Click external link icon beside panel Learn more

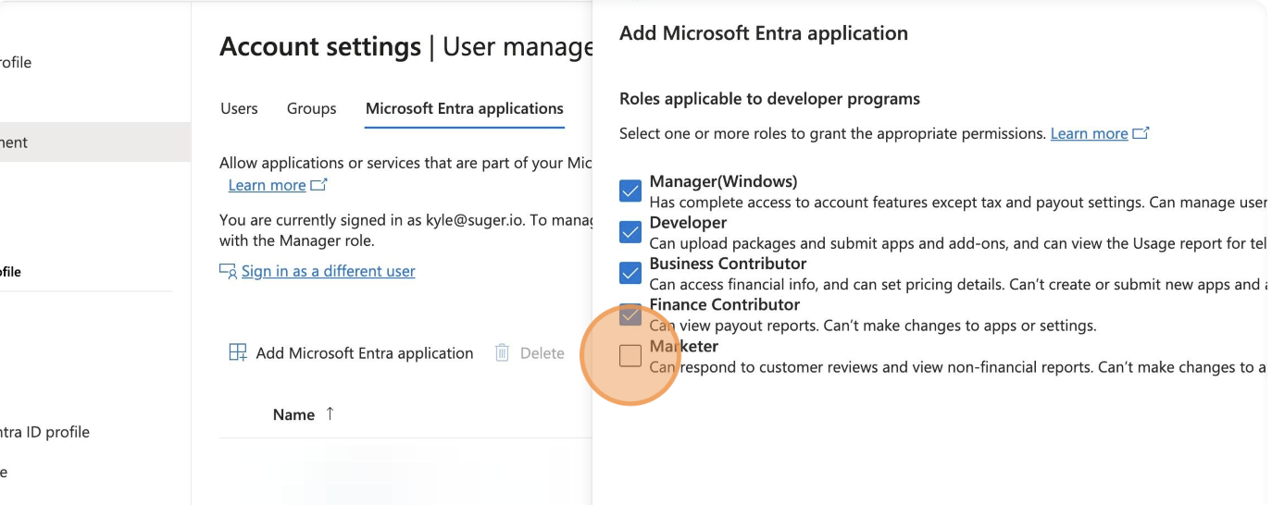click(x=1141, y=133)
